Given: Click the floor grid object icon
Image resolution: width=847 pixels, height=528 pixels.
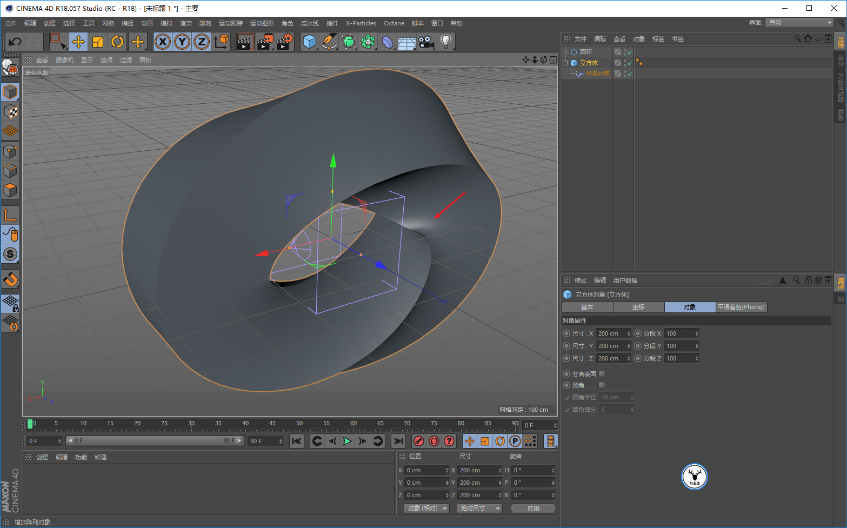Looking at the screenshot, I should point(406,42).
